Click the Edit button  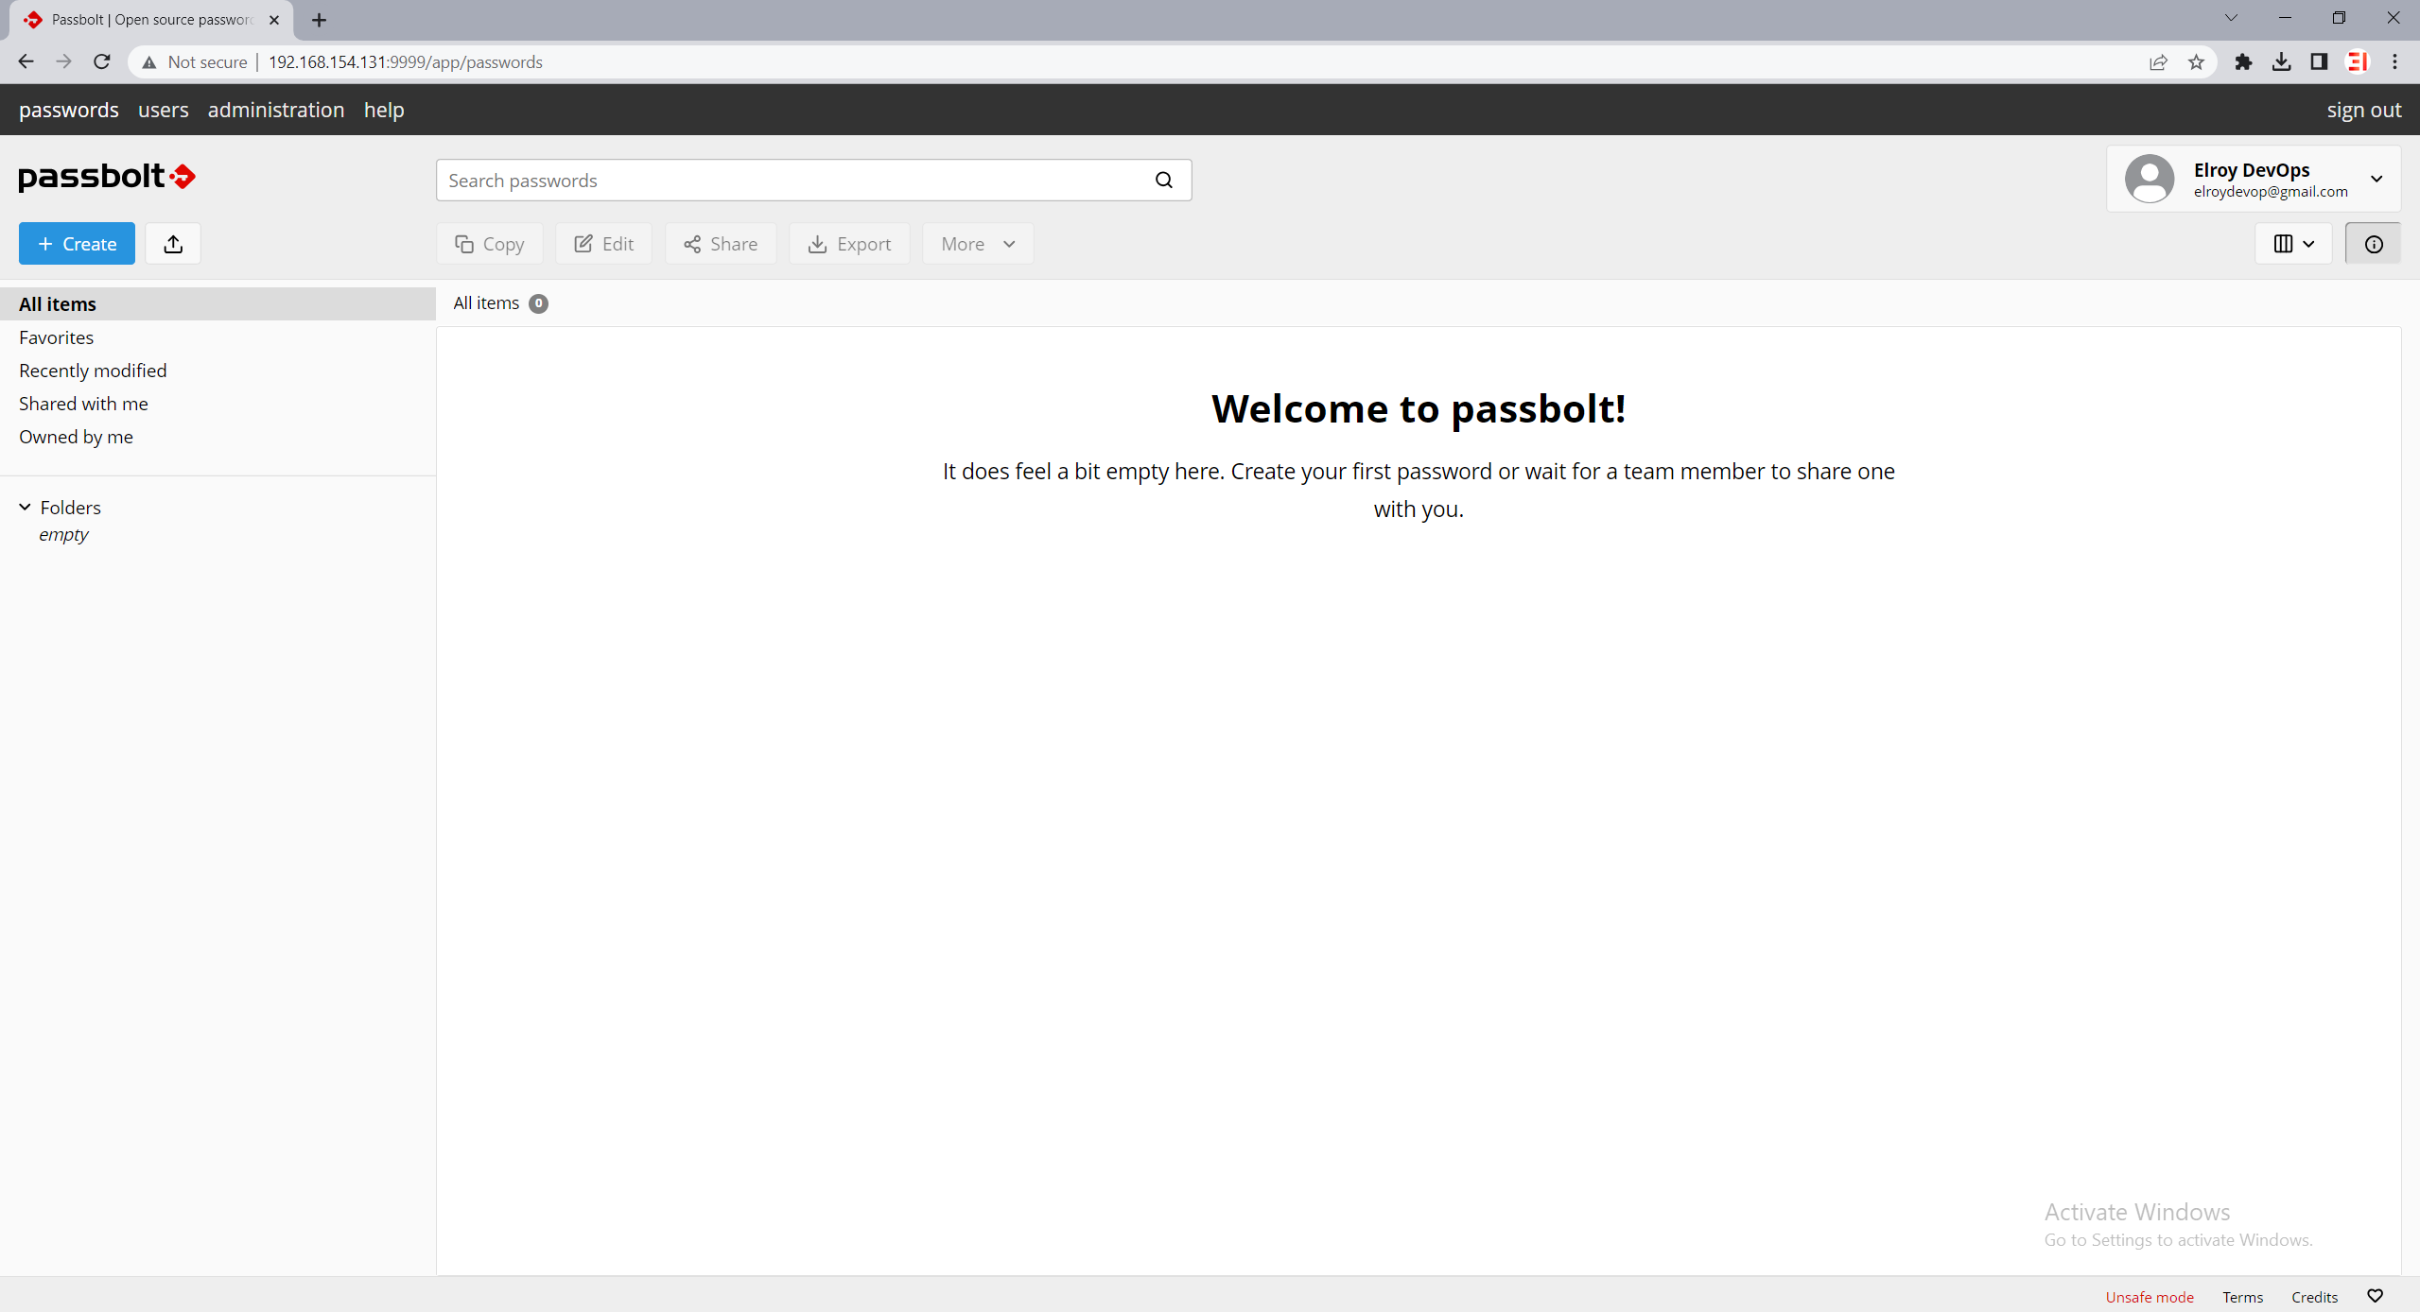point(604,244)
